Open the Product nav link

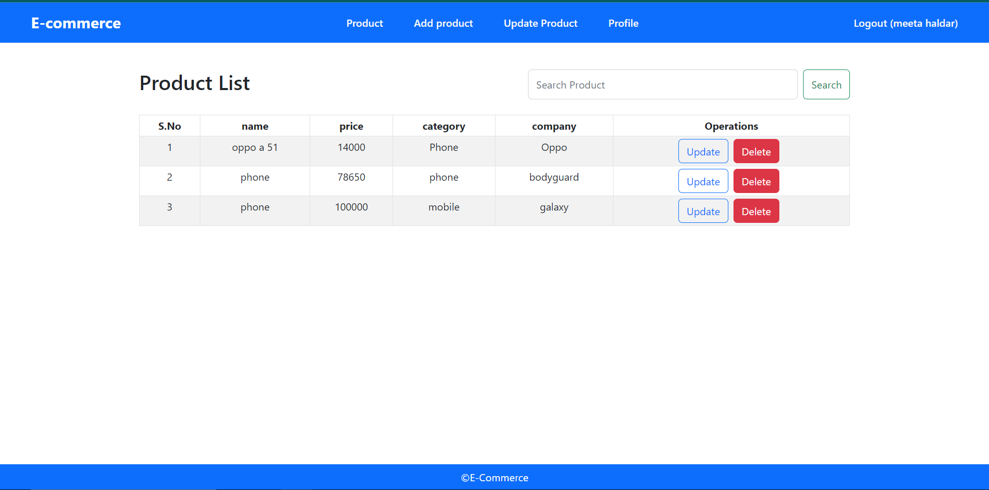point(364,23)
